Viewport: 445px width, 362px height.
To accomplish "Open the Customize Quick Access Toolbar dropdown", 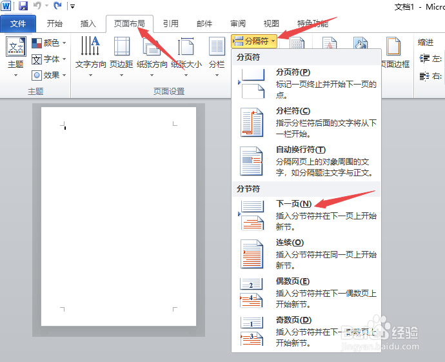I will pos(73,6).
